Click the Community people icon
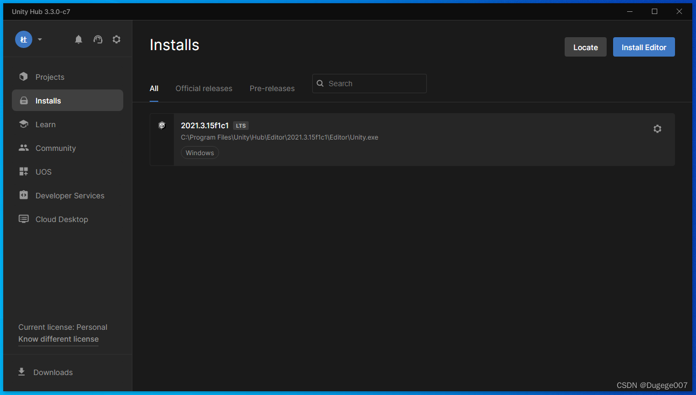The height and width of the screenshot is (395, 696). (x=24, y=148)
